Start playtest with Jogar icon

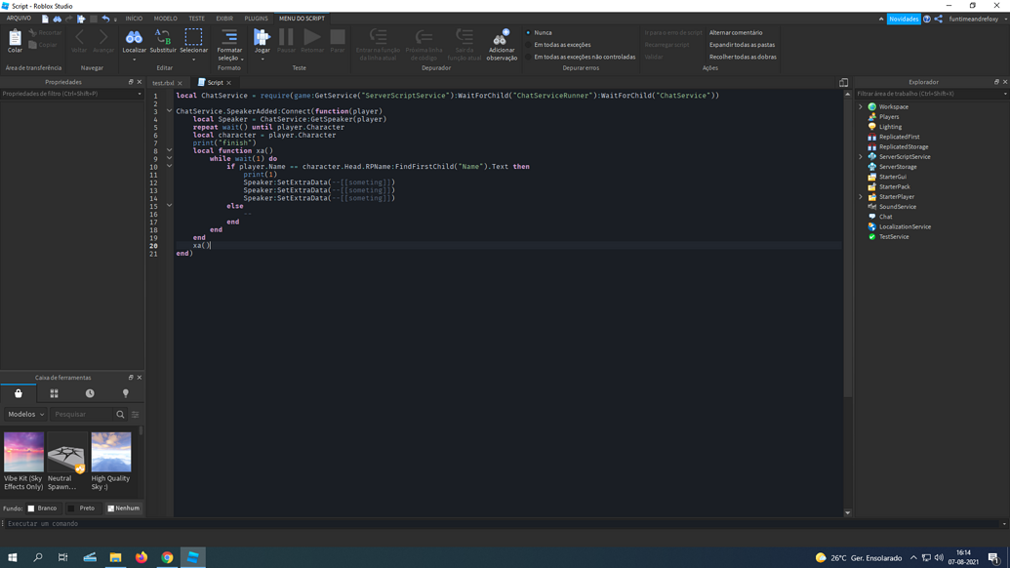coord(262,37)
